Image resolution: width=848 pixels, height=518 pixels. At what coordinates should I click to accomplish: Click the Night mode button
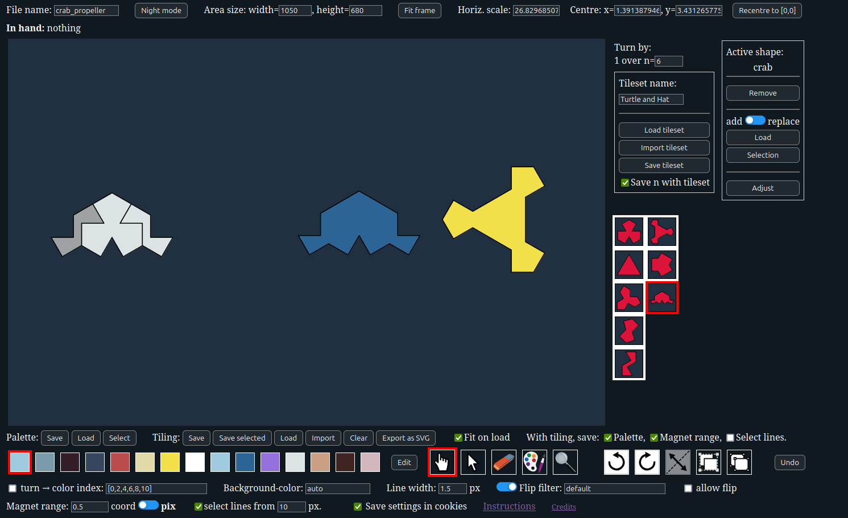click(161, 10)
